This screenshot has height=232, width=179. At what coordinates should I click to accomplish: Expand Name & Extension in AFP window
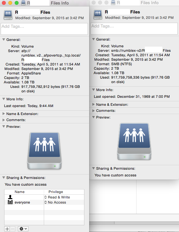click(x=4, y=114)
